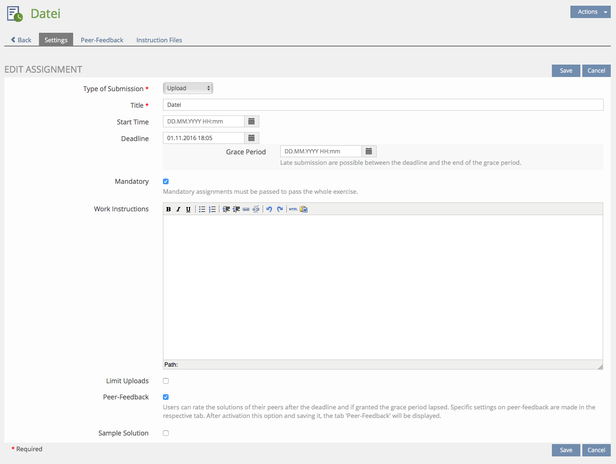
Task: Click the insert link icon in editor
Action: (x=246, y=209)
